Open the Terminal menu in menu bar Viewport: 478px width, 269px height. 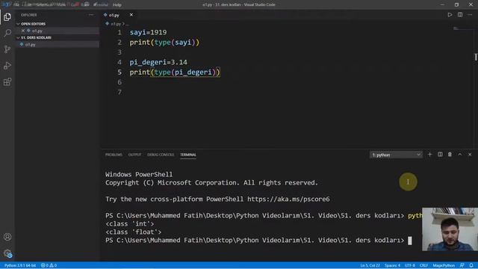[101, 4]
